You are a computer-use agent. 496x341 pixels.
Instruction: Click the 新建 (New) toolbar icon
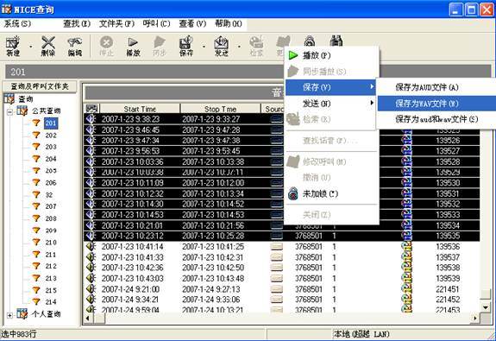pyautogui.click(x=13, y=47)
